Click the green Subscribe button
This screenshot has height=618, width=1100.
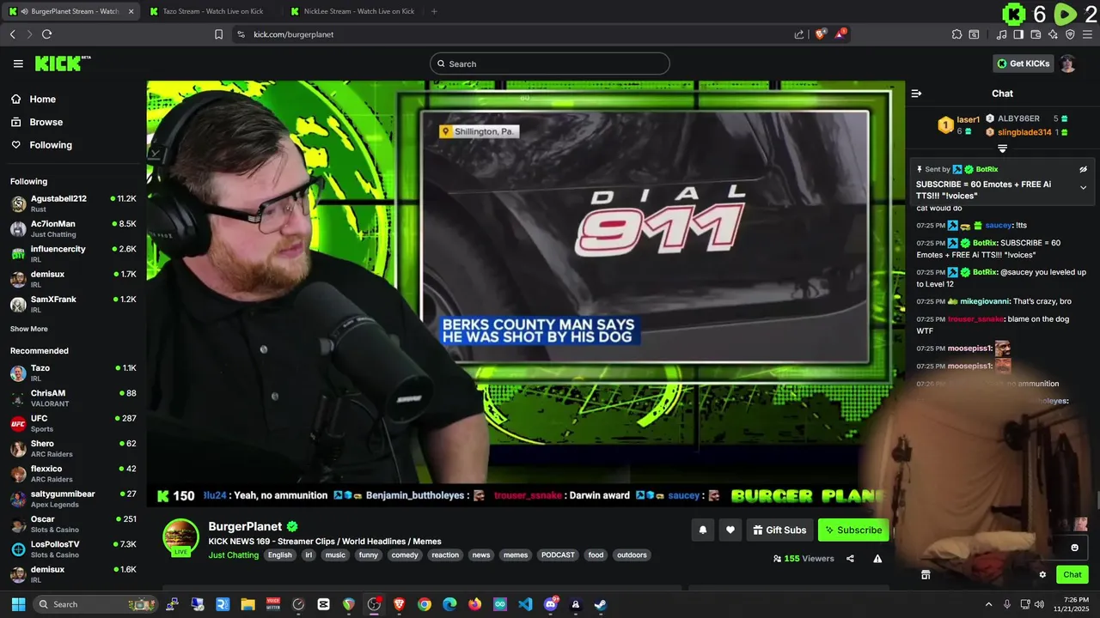coord(853,530)
